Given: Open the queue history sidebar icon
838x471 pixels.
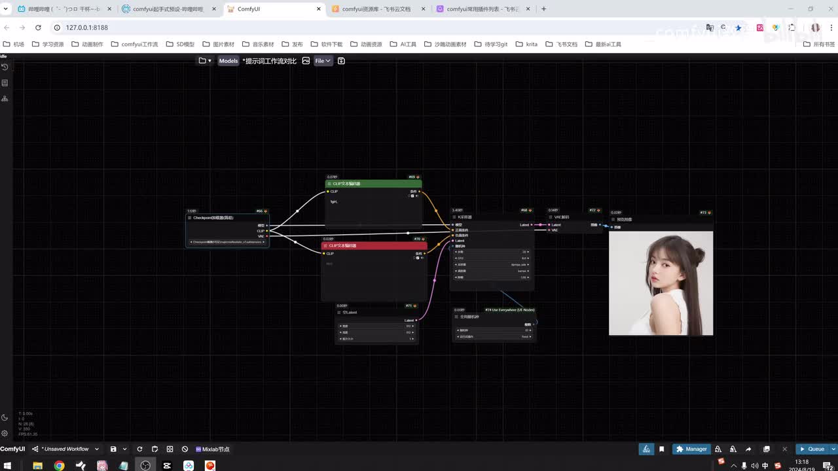Looking at the screenshot, I should pos(5,67).
